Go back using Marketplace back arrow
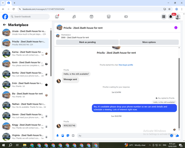This screenshot has height=148, width=185. click(x=4, y=25)
